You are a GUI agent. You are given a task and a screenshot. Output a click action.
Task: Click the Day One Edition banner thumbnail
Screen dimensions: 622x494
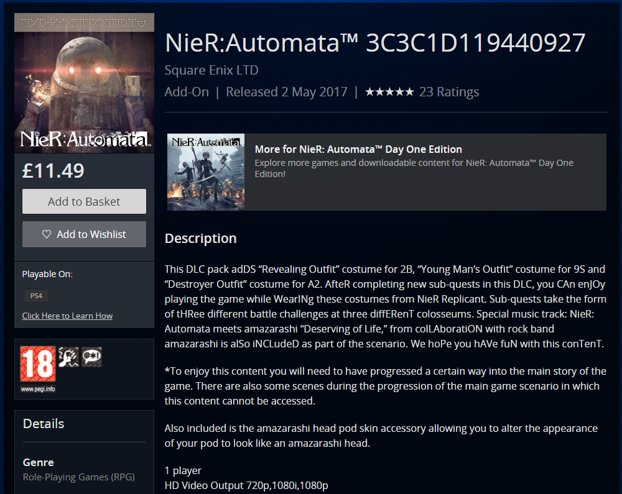[206, 172]
